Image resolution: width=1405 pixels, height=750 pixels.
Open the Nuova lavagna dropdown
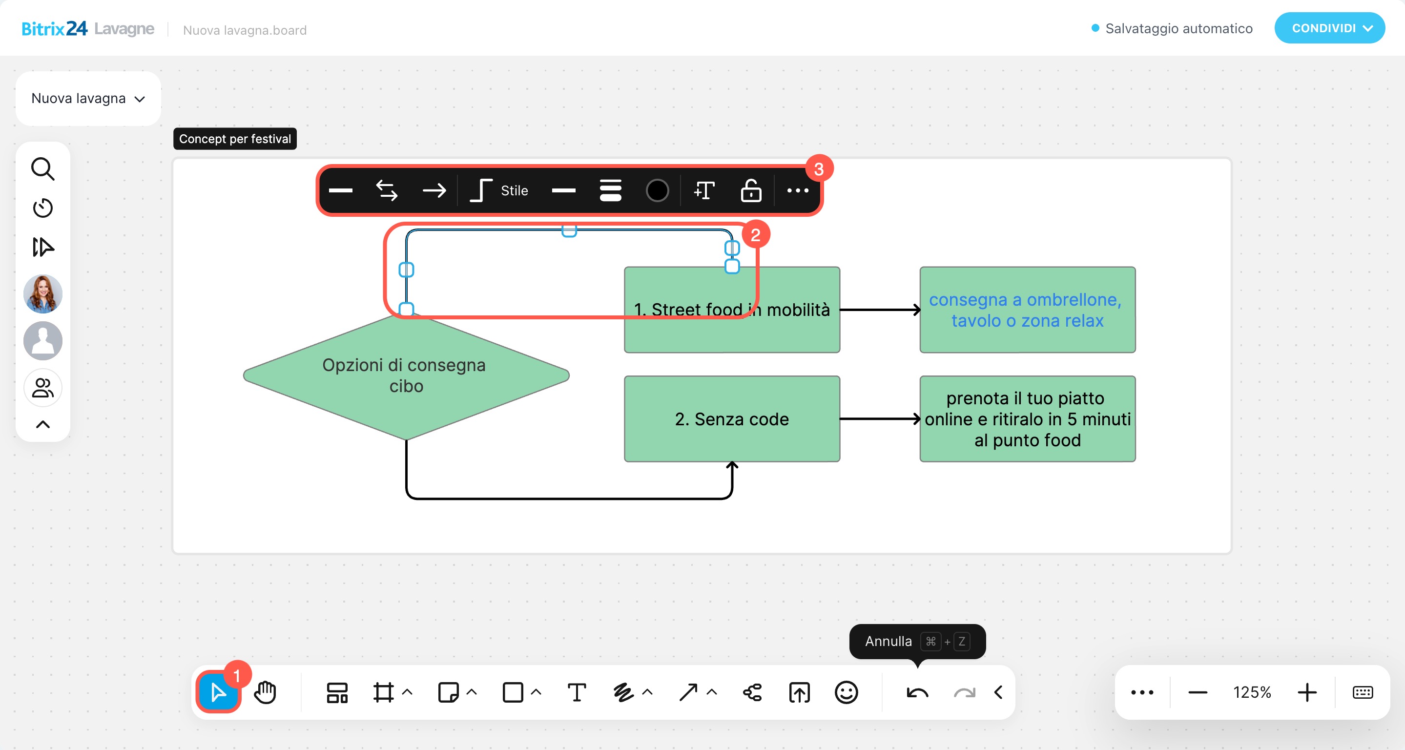88,99
